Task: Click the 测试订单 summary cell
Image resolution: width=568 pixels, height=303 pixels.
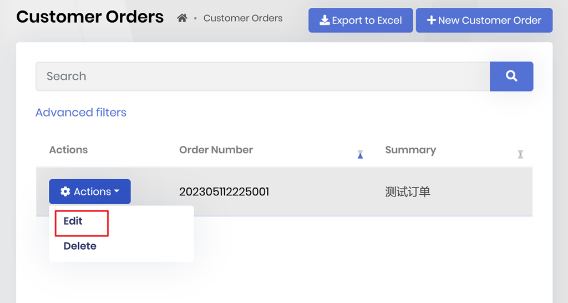Action: (x=408, y=192)
